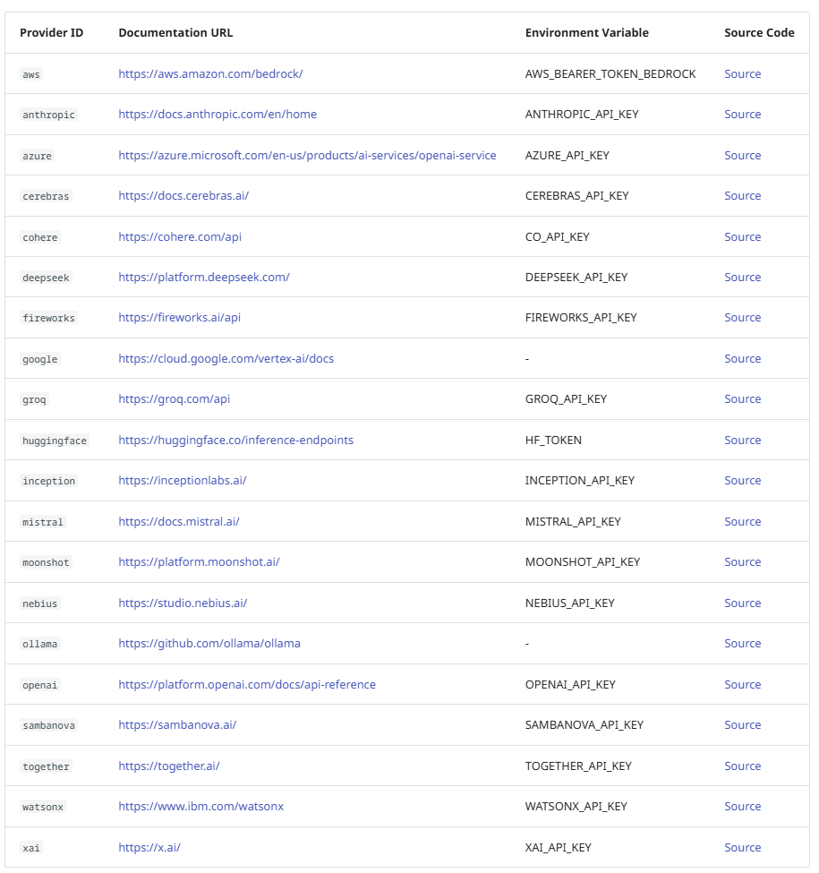Click the fireworks.ai/api link

coord(179,318)
